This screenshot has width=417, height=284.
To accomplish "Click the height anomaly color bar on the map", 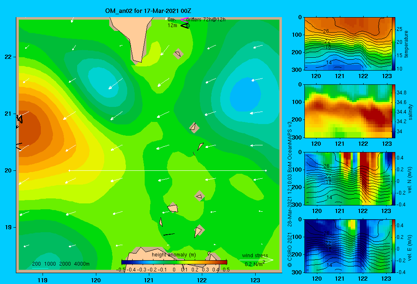I will [x=174, y=262].
